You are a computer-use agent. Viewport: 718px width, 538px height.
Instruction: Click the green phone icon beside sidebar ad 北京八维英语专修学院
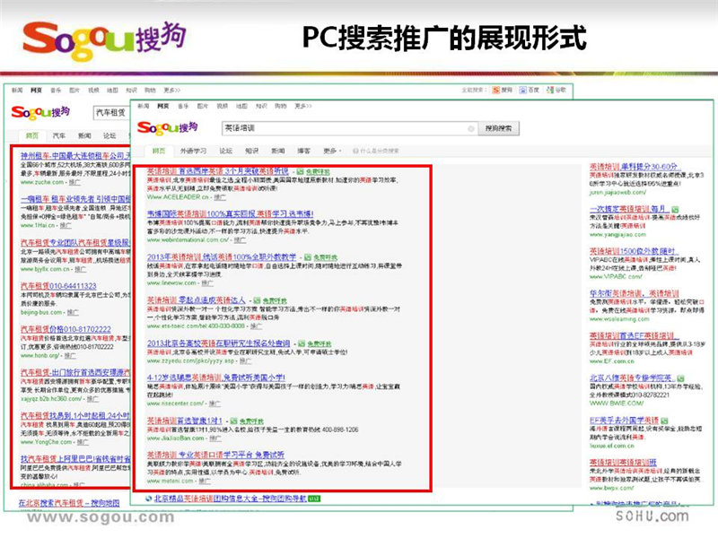click(681, 378)
